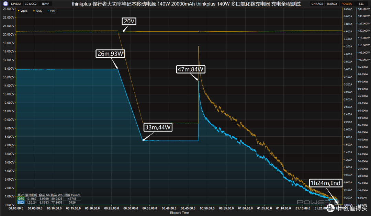Click the 100.000W power axis label
The width and height of the screenshot is (371, 216).
click(364, 60)
